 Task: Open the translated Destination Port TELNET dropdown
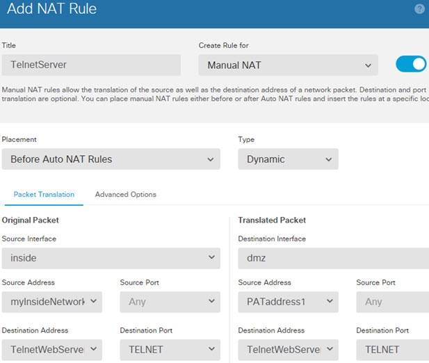(x=393, y=350)
